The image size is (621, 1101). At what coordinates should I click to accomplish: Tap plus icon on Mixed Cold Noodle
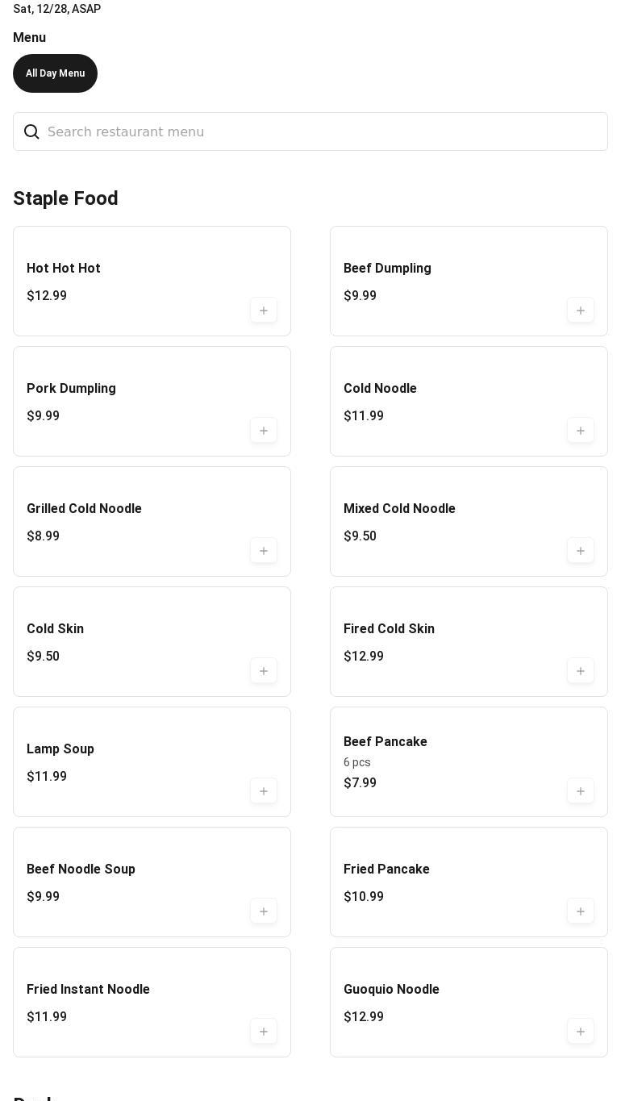click(580, 551)
